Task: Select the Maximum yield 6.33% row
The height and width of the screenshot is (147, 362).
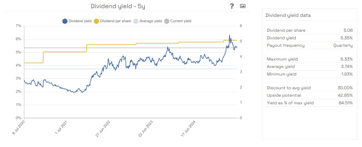Action: point(309,59)
